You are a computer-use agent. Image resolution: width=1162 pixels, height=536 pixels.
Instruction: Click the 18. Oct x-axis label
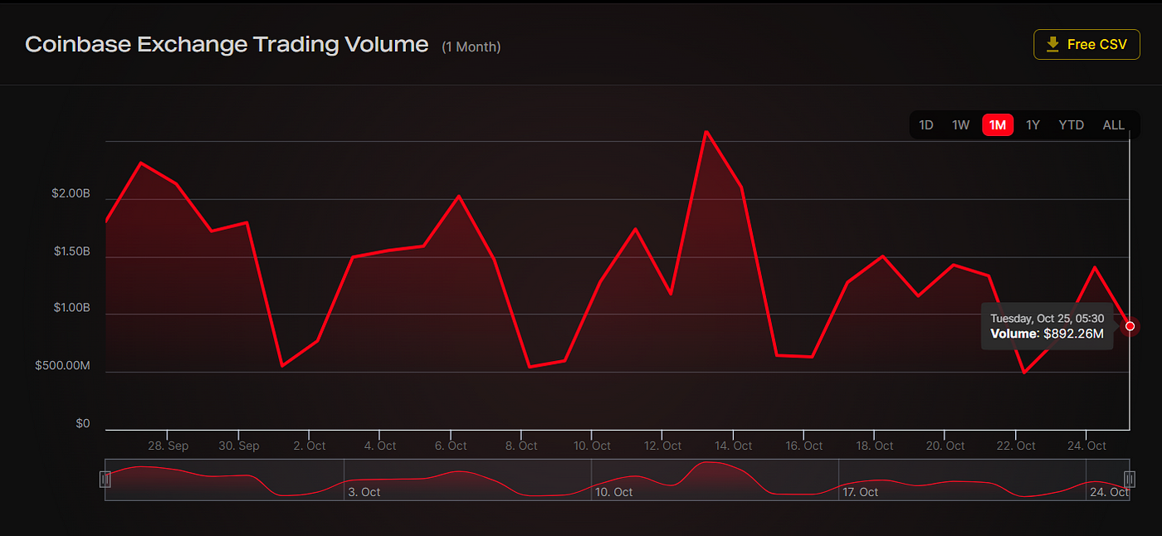pos(873,446)
